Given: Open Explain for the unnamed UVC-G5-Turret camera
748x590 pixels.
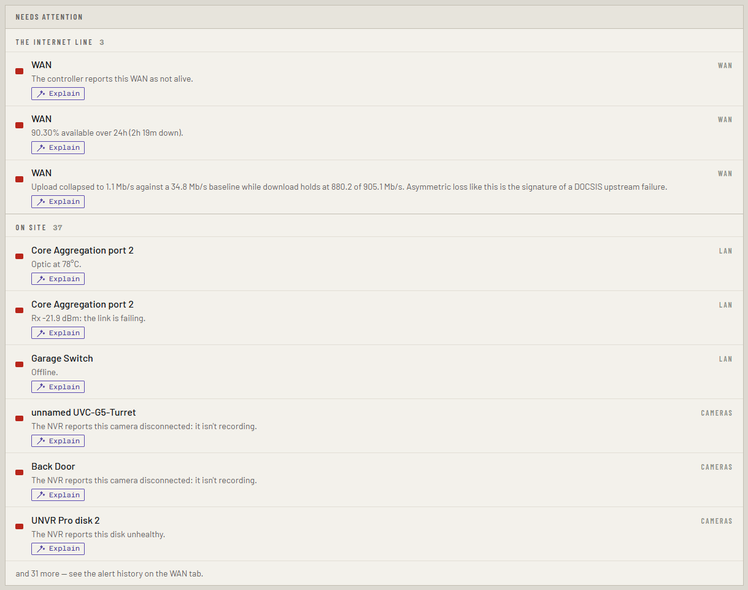Looking at the screenshot, I should coord(58,441).
